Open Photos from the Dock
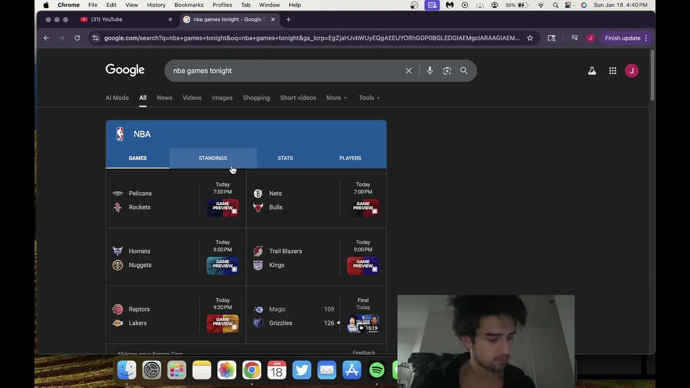Screen dimensions: 690x388 (226, 370)
